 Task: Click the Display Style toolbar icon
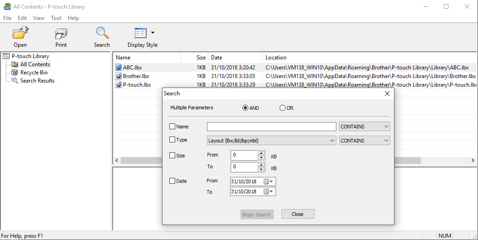pyautogui.click(x=140, y=34)
